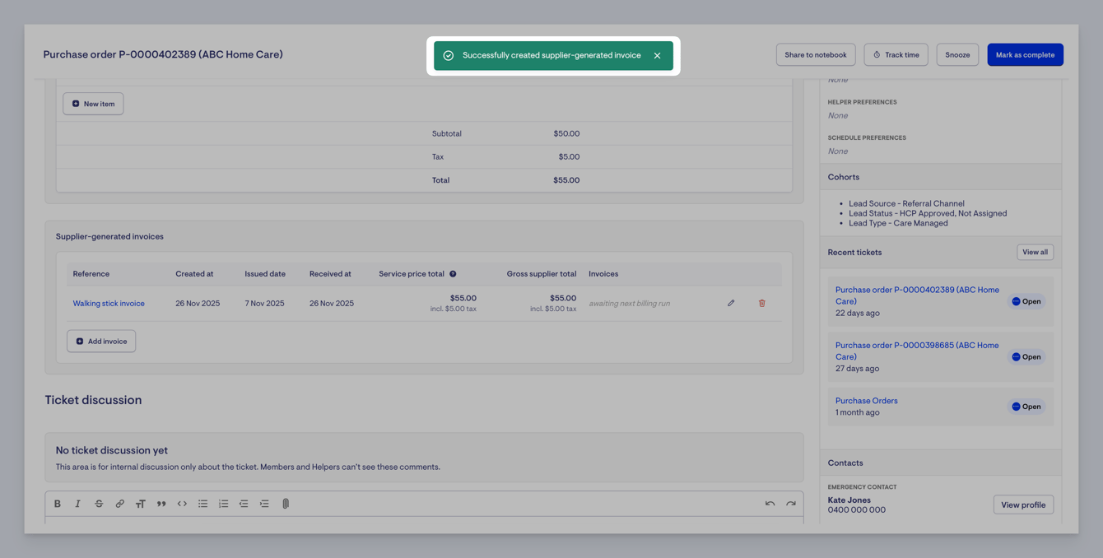Toggle italic formatting in discussion editor
The width and height of the screenshot is (1103, 558).
(78, 504)
